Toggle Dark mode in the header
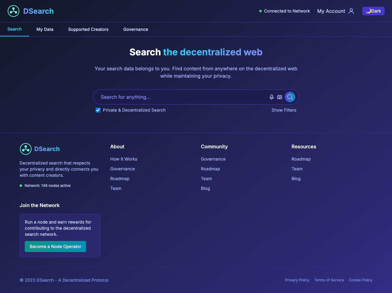Viewport: 392px width, 293px height. point(373,11)
